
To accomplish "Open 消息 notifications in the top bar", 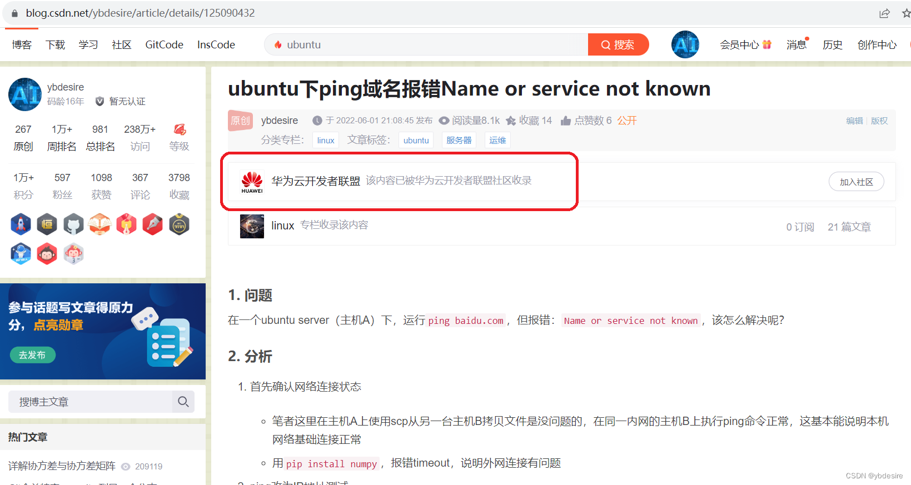I will (796, 44).
